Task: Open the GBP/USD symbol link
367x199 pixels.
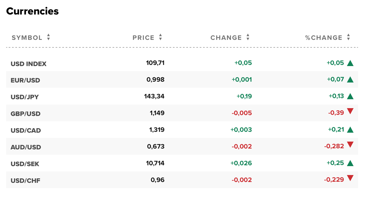Action: (25, 114)
